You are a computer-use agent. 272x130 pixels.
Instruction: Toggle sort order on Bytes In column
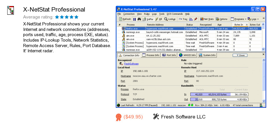240,25
